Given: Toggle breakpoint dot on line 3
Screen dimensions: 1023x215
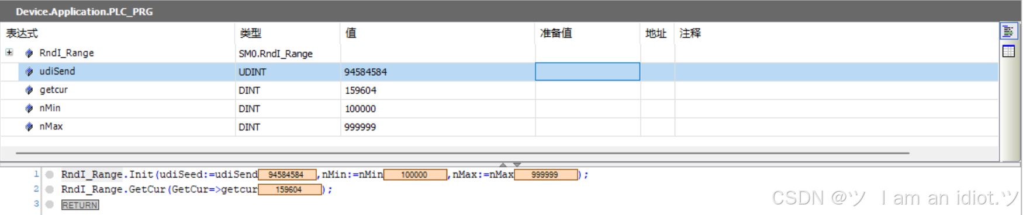Looking at the screenshot, I should 50,205.
